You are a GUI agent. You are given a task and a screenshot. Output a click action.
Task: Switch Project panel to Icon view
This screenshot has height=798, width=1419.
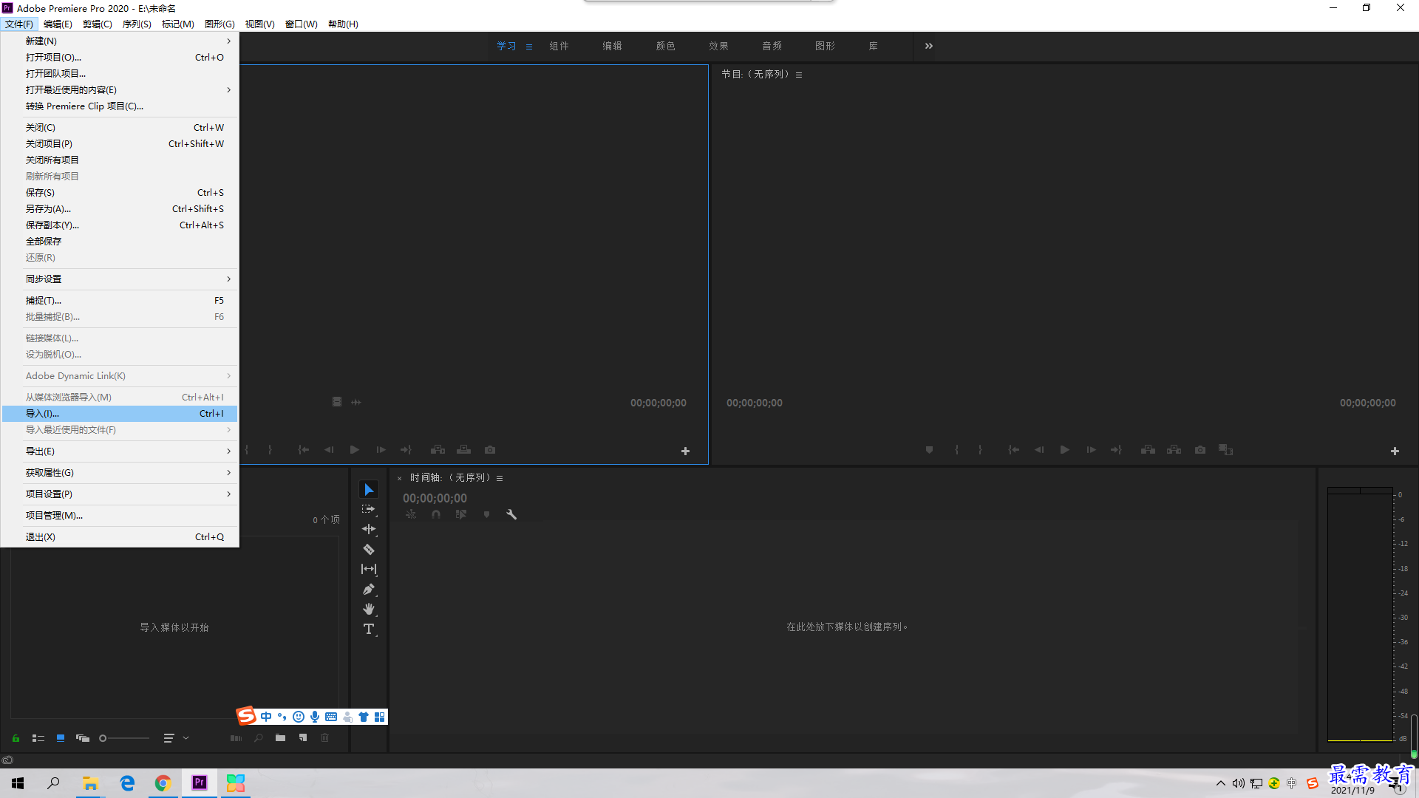[61, 738]
